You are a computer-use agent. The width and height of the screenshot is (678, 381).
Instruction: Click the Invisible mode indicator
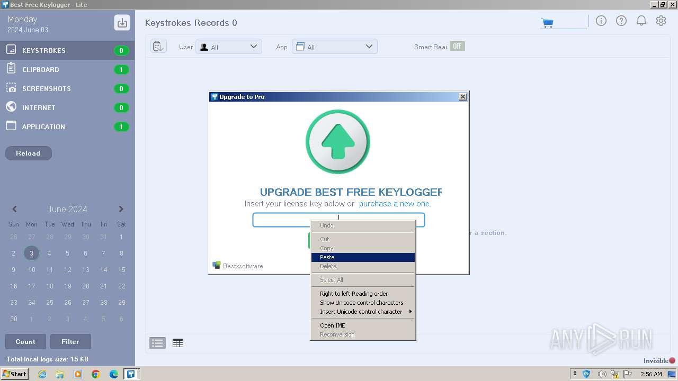pyautogui.click(x=659, y=361)
